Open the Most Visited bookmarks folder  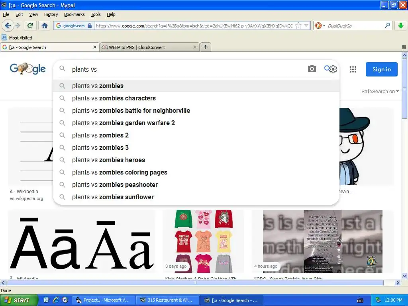tap(17, 38)
